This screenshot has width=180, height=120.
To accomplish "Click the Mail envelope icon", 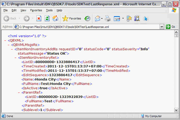I will 97,18.
